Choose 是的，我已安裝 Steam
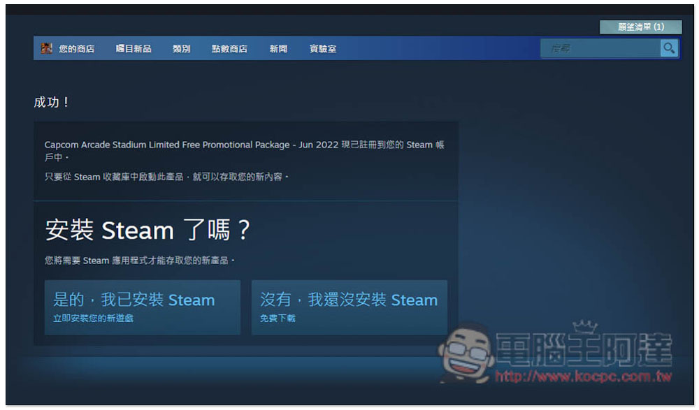 [x=142, y=307]
